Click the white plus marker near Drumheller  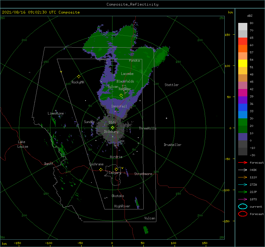pyautogui.click(x=166, y=118)
